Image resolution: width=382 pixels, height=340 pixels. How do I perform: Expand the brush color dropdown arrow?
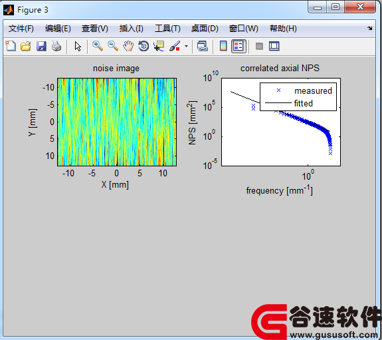click(187, 46)
